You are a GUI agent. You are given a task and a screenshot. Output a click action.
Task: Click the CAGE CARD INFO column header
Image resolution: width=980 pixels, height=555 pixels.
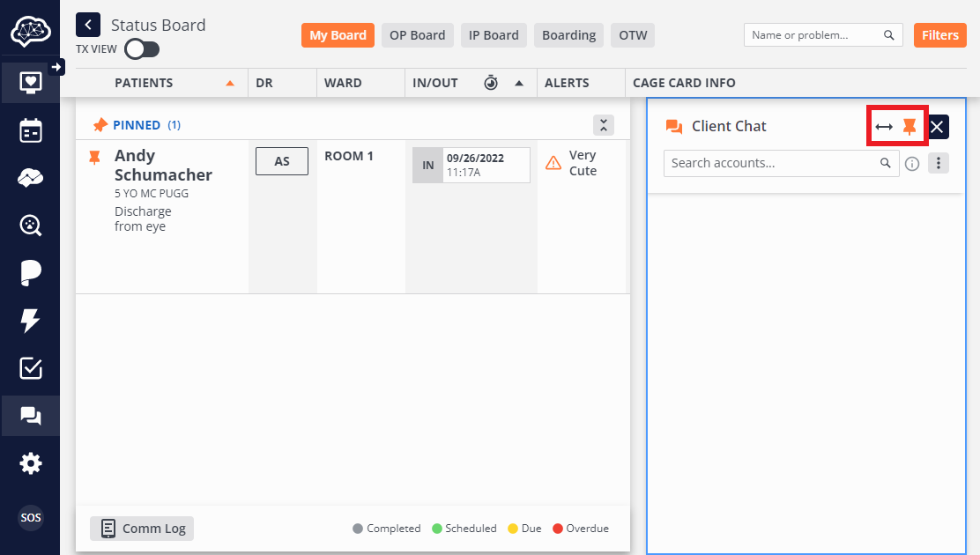pos(684,83)
